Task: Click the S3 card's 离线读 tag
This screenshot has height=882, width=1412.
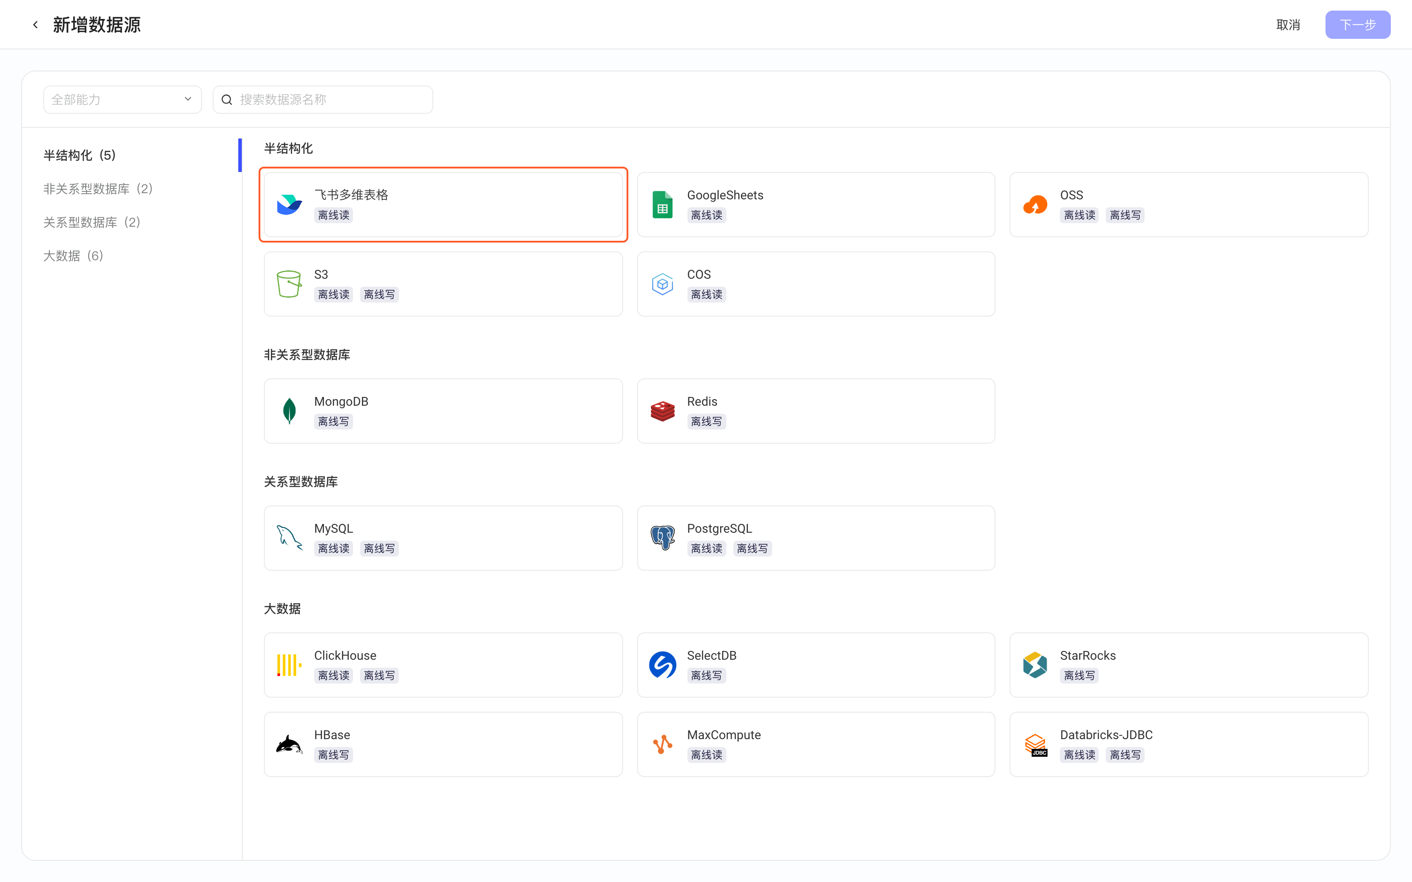Action: click(334, 295)
